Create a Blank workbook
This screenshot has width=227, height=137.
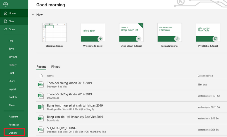coord(54,33)
